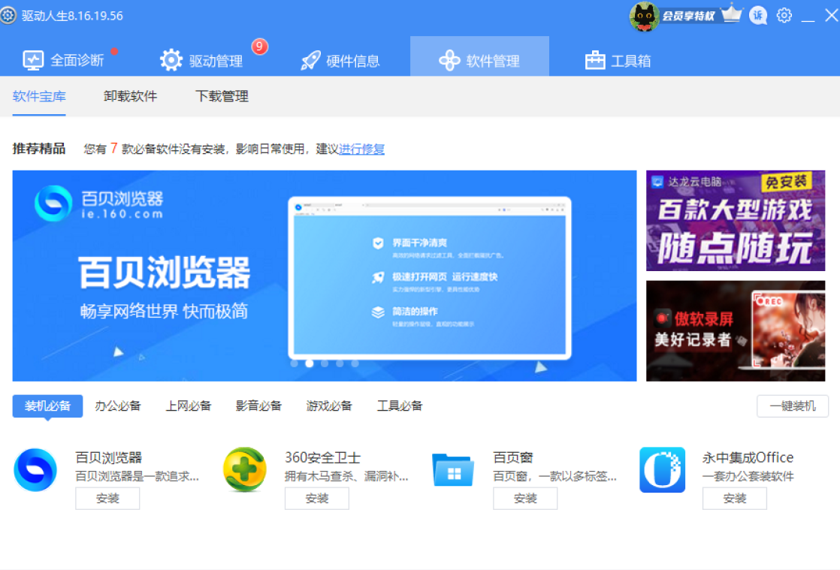The height and width of the screenshot is (570, 840).
Task: Click the 360安全卫士 title text
Action: point(322,457)
